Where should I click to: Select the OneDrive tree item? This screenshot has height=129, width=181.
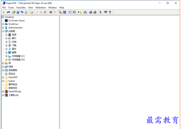tap(13, 24)
